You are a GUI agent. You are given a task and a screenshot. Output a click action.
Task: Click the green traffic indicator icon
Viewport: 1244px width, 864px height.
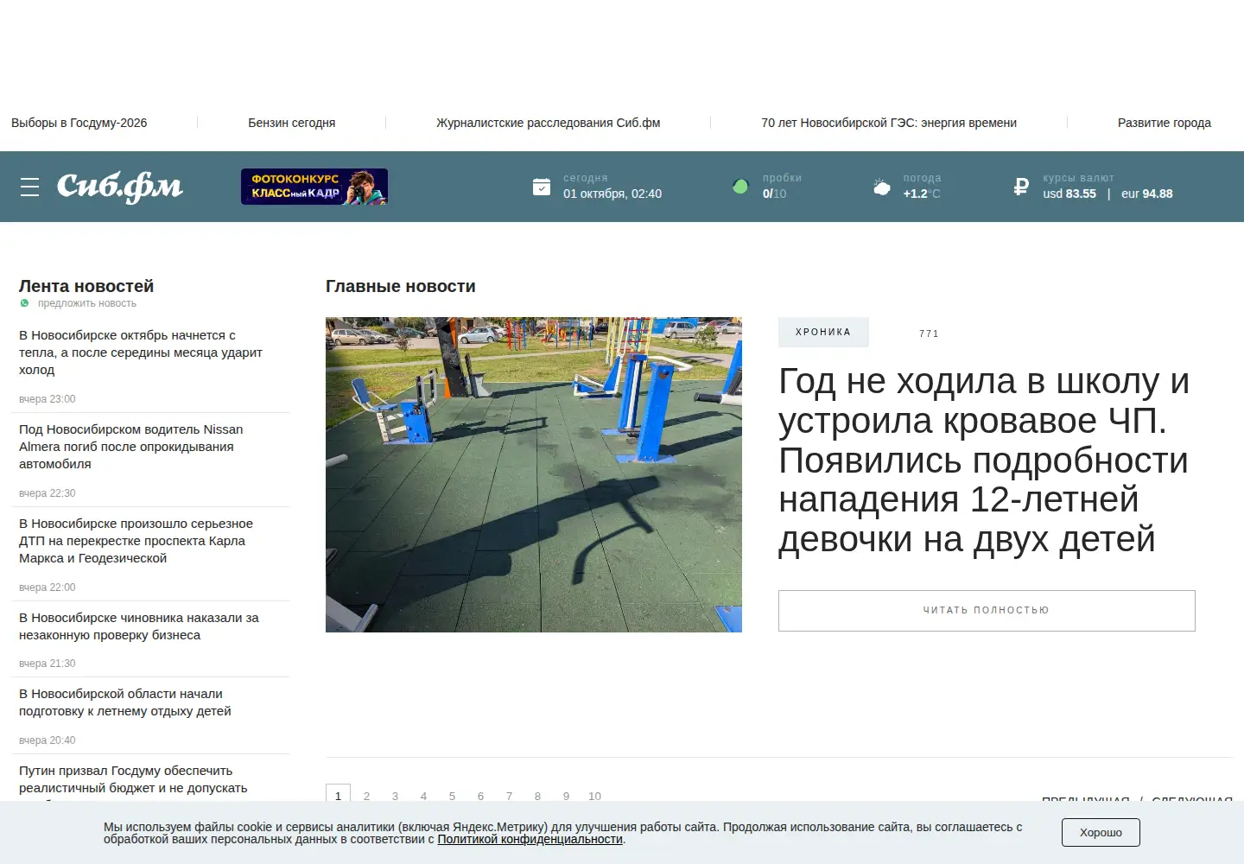coord(740,186)
